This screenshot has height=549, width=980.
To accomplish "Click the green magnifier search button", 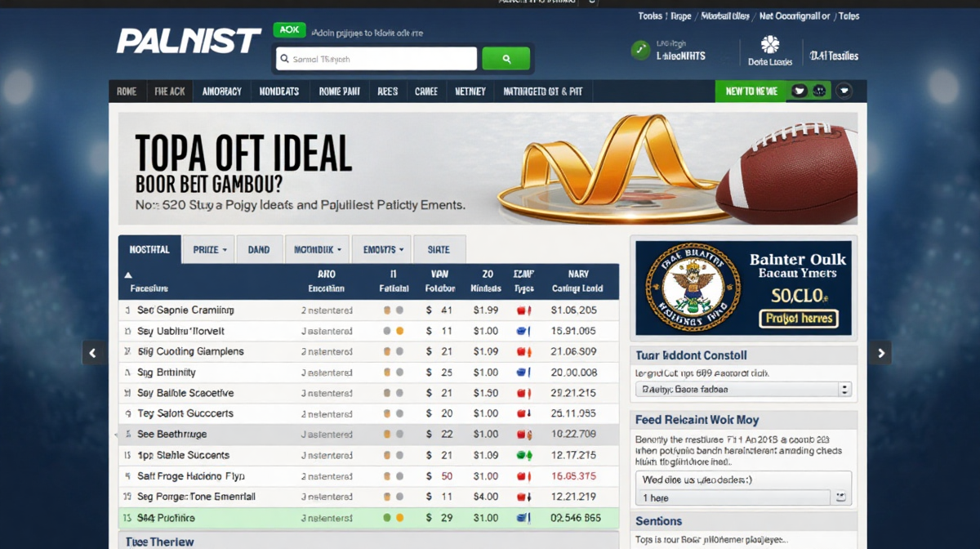I will [x=506, y=59].
